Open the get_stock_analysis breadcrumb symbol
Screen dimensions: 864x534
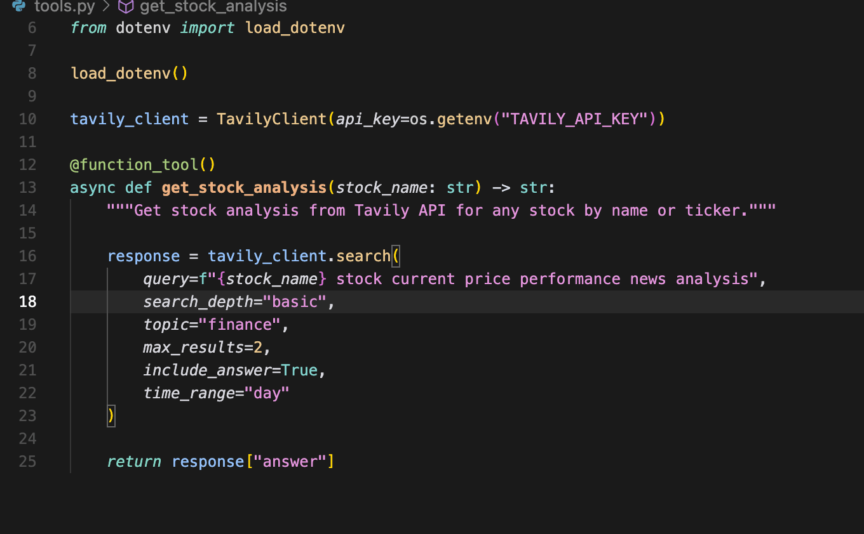tap(213, 6)
